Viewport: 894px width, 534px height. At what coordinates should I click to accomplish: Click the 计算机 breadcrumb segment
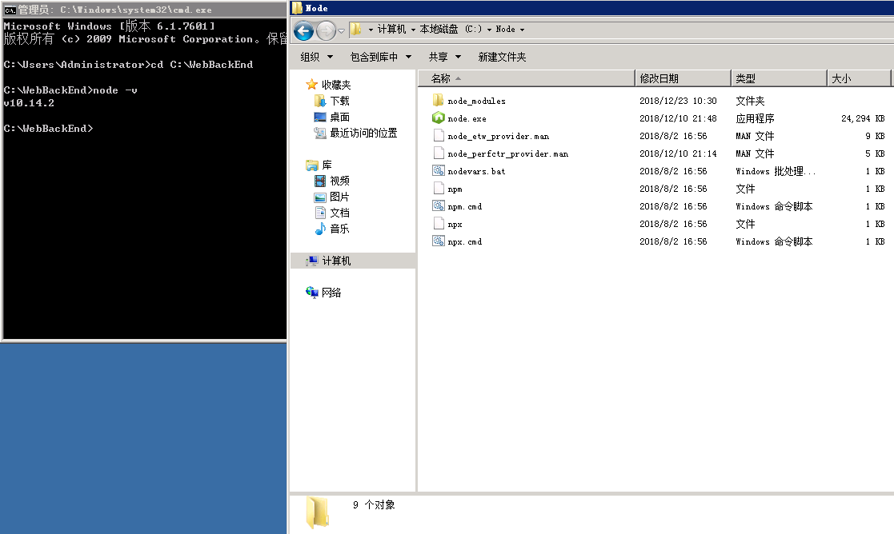pyautogui.click(x=391, y=29)
